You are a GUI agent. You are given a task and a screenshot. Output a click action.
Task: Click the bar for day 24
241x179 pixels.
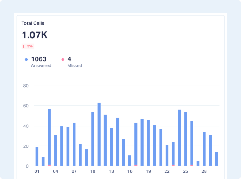179,138
